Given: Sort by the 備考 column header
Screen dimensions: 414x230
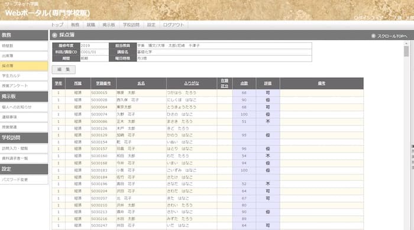Looking at the screenshot, I should click(x=321, y=83).
